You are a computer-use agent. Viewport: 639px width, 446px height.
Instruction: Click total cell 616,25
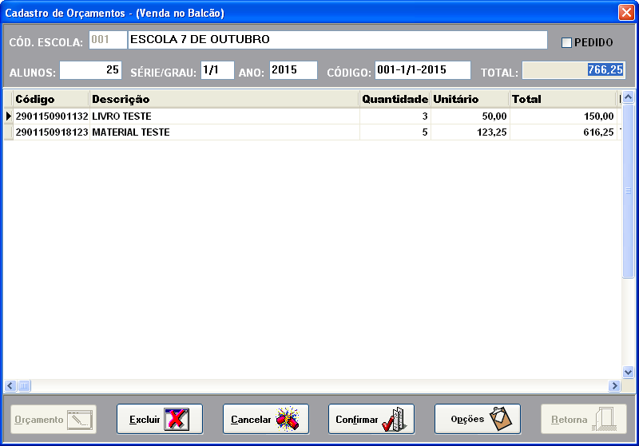[563, 132]
